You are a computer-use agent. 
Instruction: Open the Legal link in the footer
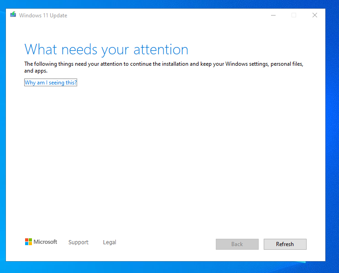[x=110, y=242]
